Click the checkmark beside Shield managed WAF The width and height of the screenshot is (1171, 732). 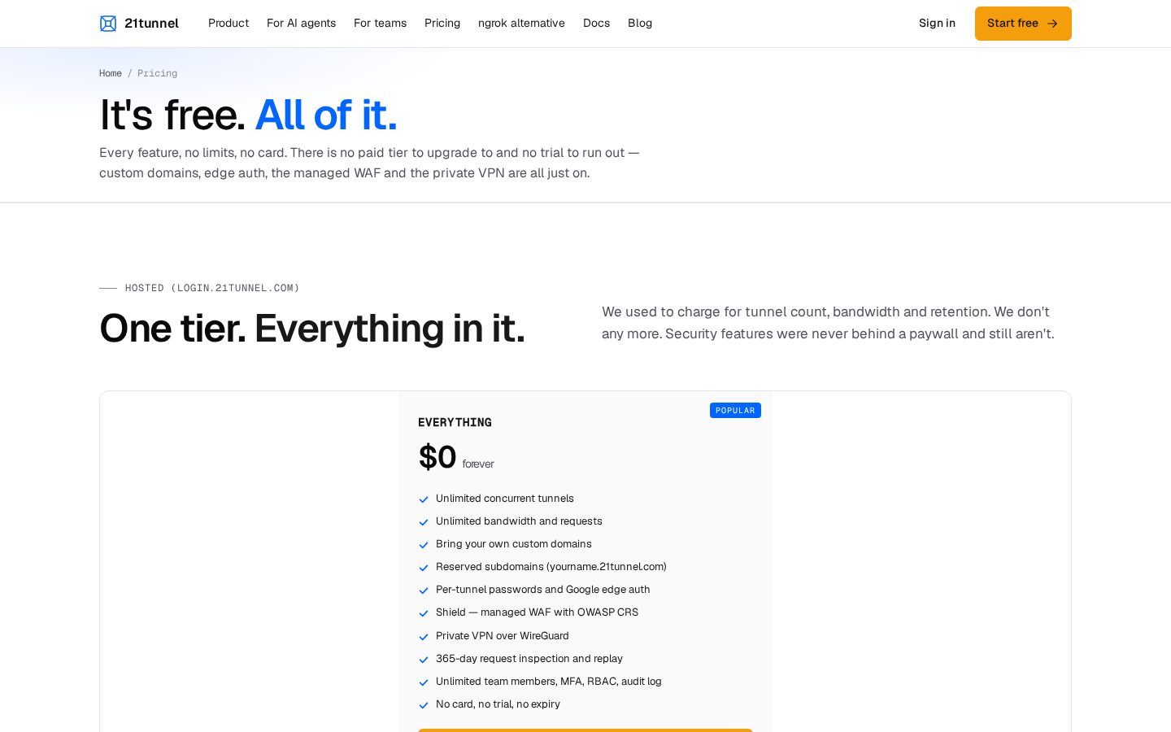pyautogui.click(x=424, y=613)
